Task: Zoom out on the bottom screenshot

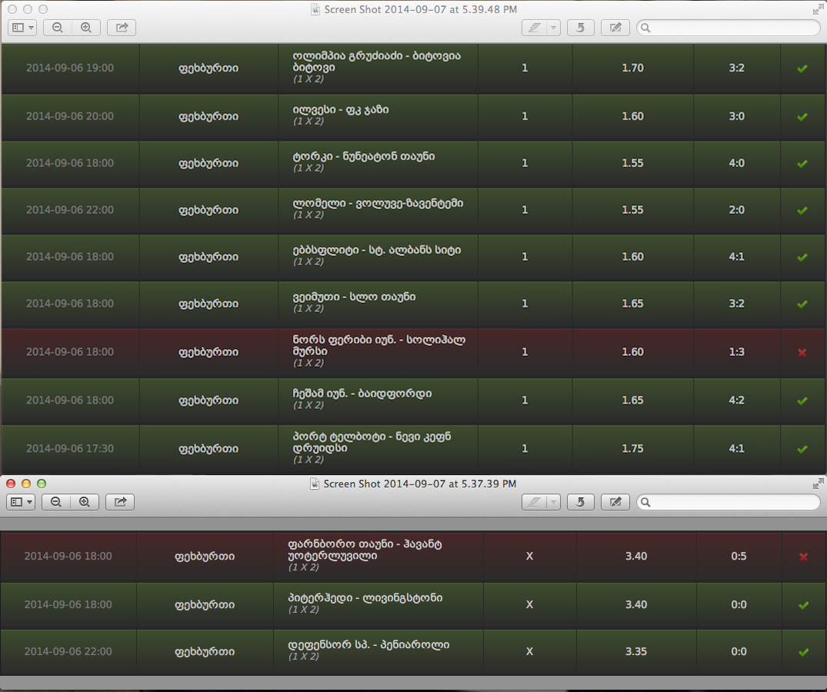Action: click(56, 501)
